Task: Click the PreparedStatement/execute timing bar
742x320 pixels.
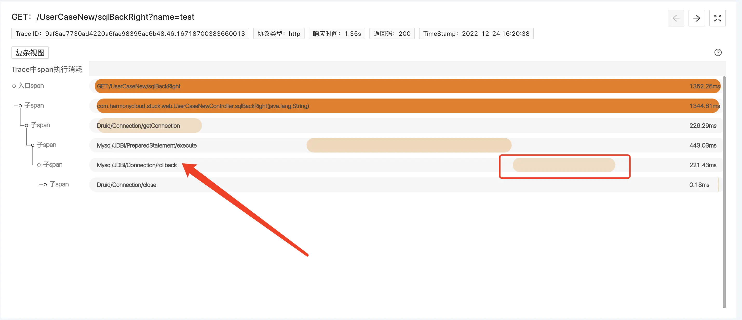Action: coord(408,145)
